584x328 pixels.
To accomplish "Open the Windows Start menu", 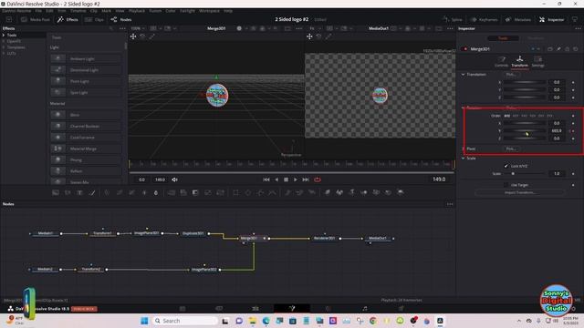I will click(x=144, y=321).
